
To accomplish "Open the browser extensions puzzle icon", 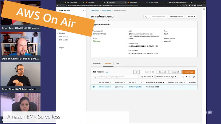I will (x=189, y=6).
